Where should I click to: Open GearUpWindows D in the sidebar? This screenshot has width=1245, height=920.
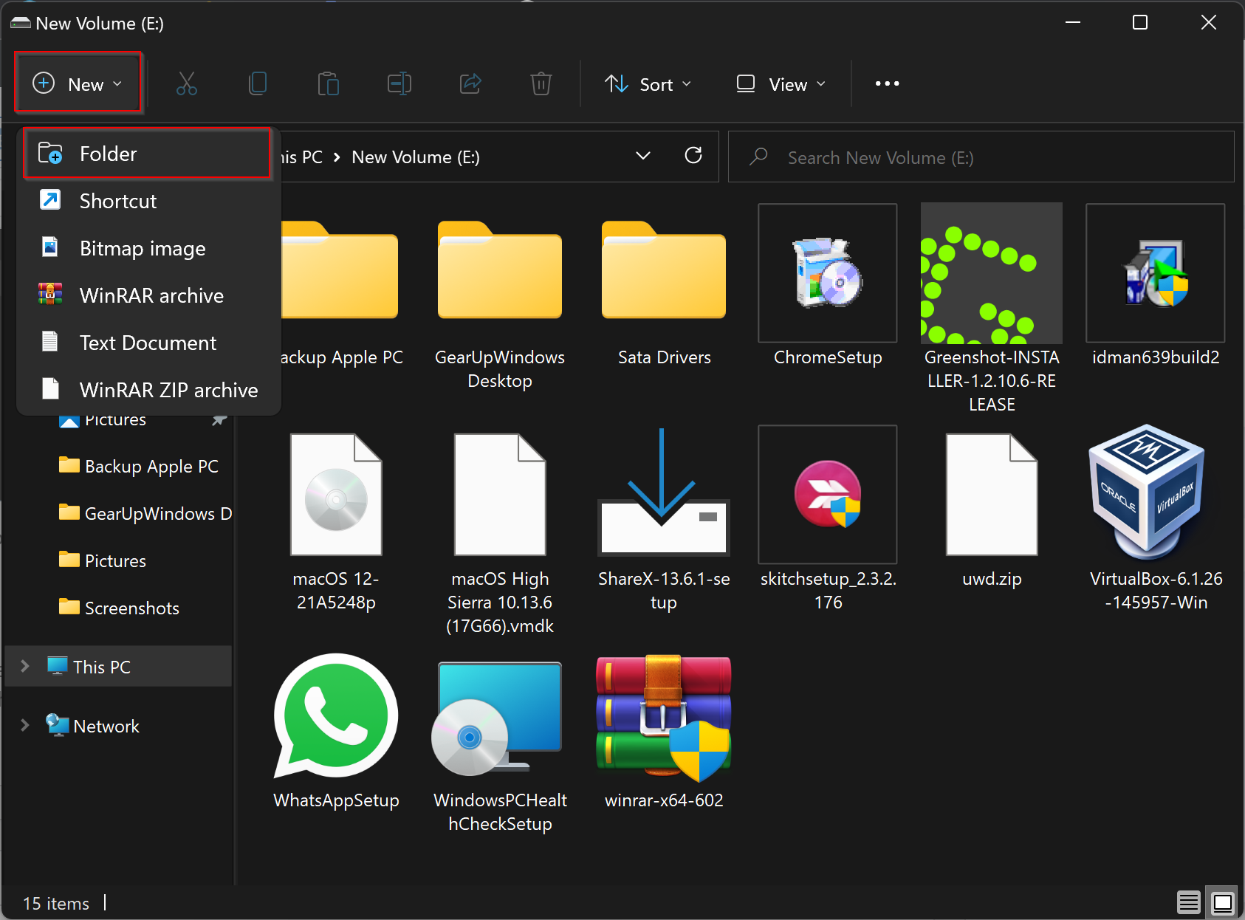(x=145, y=513)
